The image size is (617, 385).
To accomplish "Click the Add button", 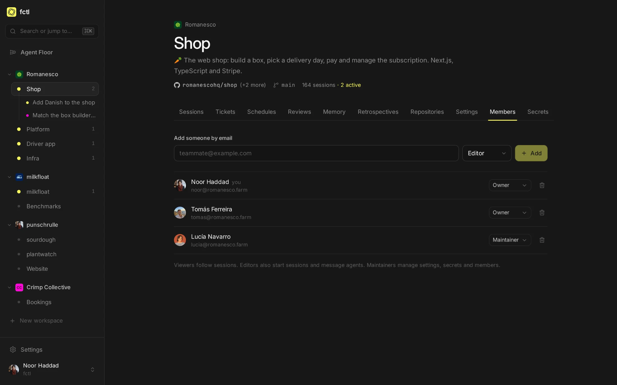I will [531, 153].
